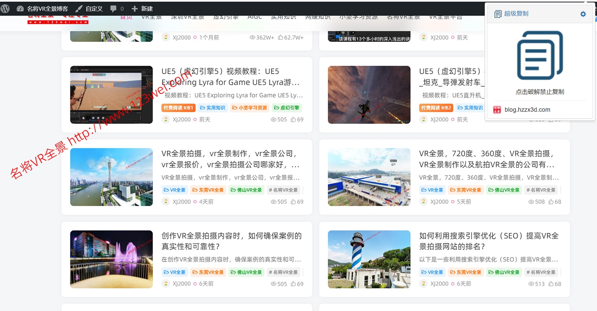Open the 首页 menu item
The image size is (597, 311).
click(x=126, y=16)
